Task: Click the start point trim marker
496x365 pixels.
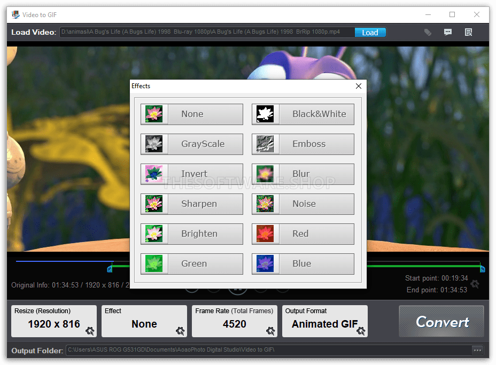Action: [x=110, y=269]
